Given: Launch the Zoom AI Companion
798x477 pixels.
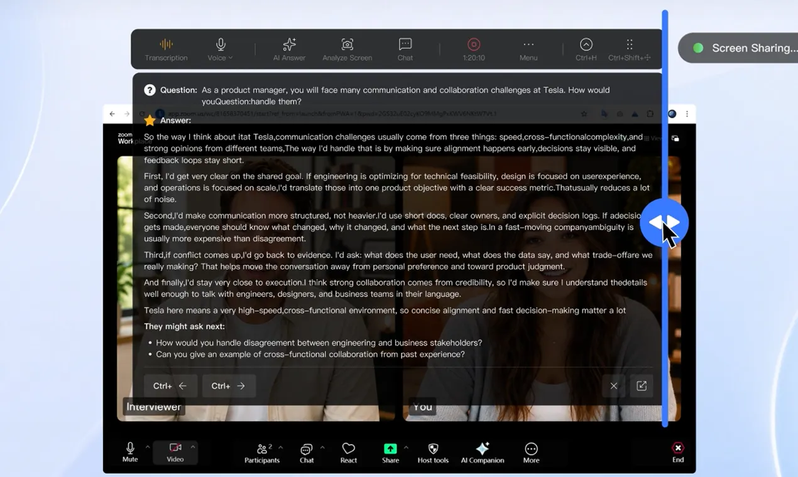Looking at the screenshot, I should point(483,453).
